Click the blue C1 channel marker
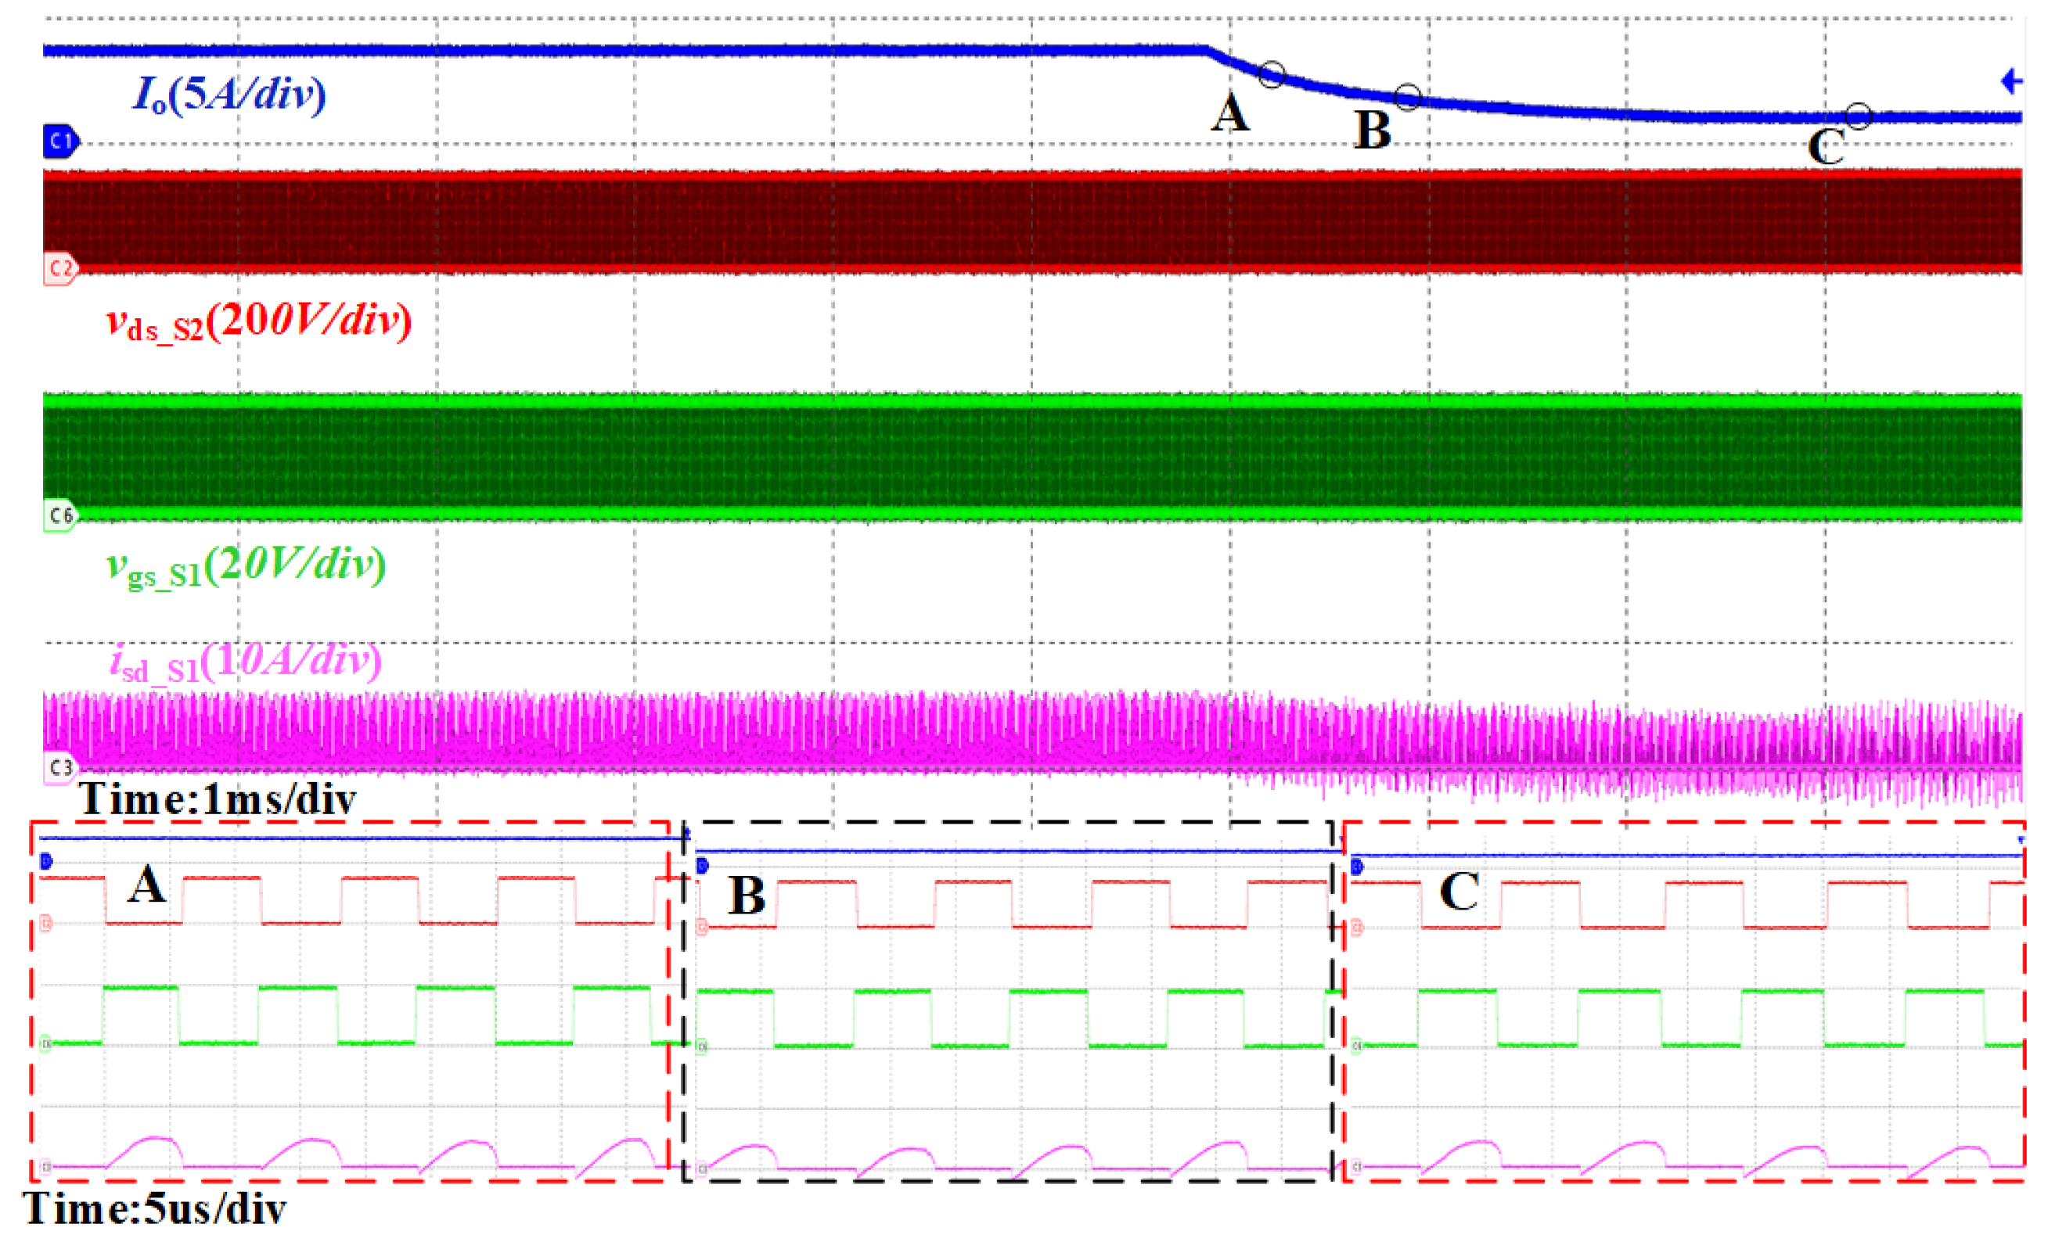The height and width of the screenshot is (1249, 2055). coord(60,142)
